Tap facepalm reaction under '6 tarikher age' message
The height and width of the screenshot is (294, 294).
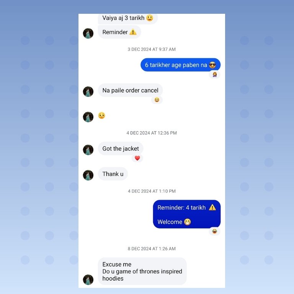pyautogui.click(x=215, y=74)
